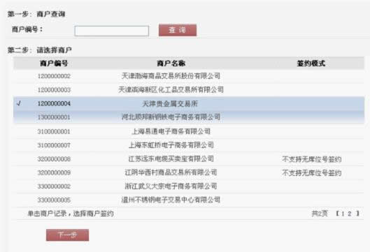
Task: Click the 商户名称 column header
Action: [x=171, y=63]
